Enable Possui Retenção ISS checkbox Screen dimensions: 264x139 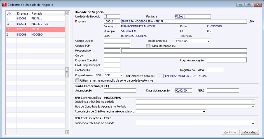coord(148,46)
